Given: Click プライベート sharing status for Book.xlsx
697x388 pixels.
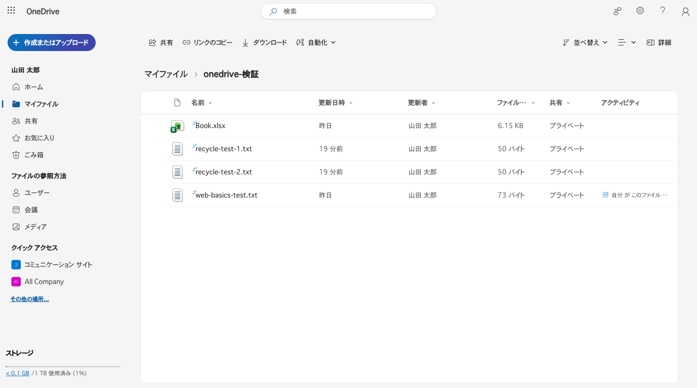Looking at the screenshot, I should click(x=567, y=126).
